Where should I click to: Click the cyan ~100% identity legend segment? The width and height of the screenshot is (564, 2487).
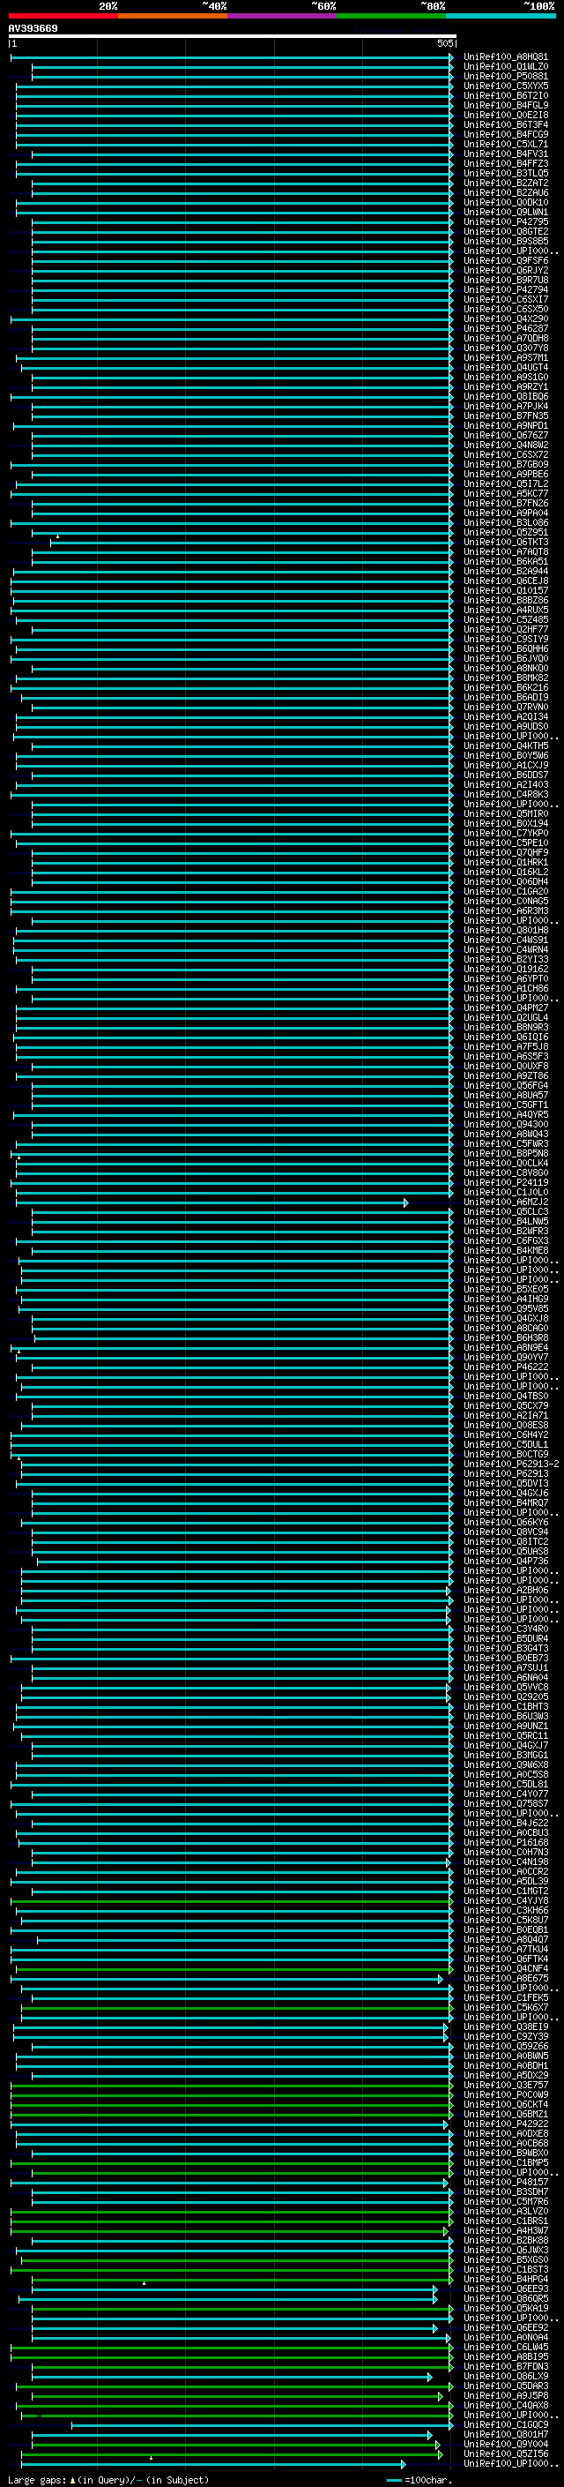click(501, 16)
